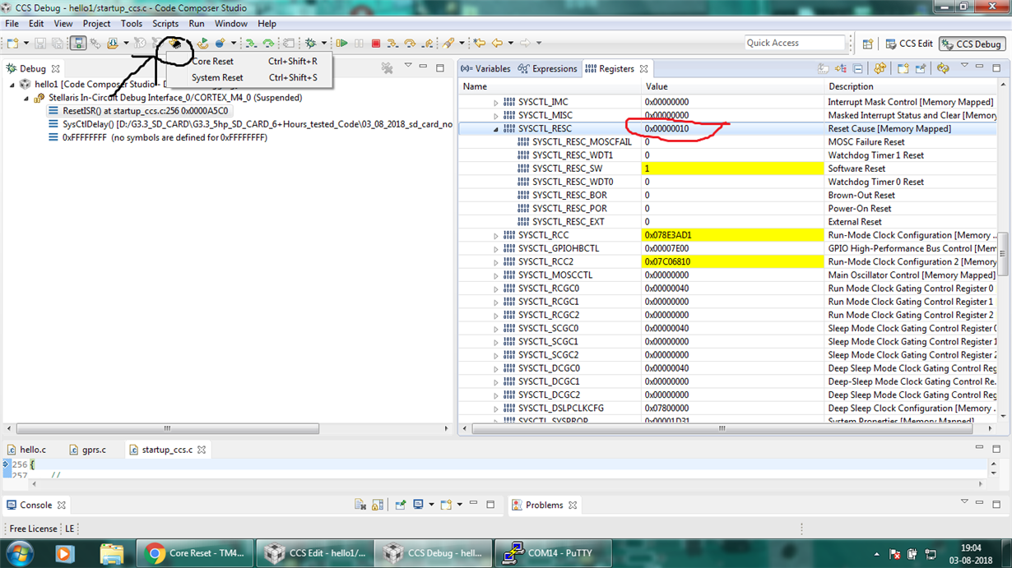
Task: Click the New file toolbar icon
Action: point(13,43)
